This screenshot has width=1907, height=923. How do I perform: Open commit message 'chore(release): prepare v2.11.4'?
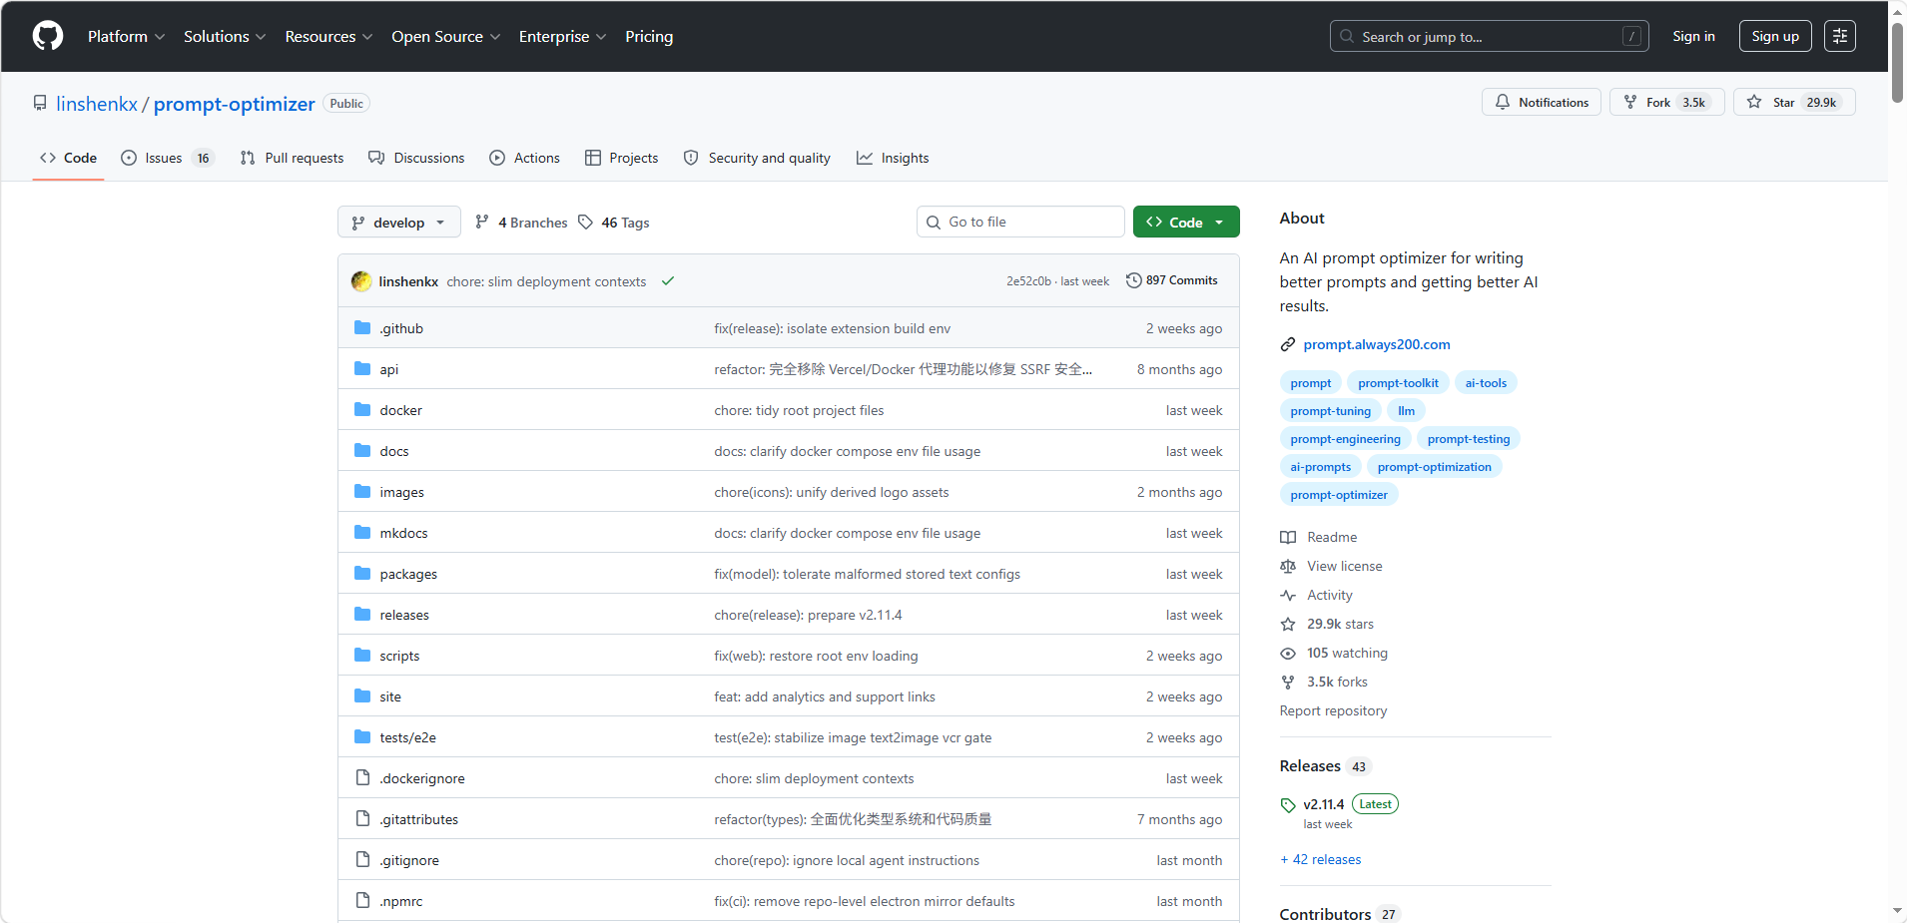click(x=808, y=615)
